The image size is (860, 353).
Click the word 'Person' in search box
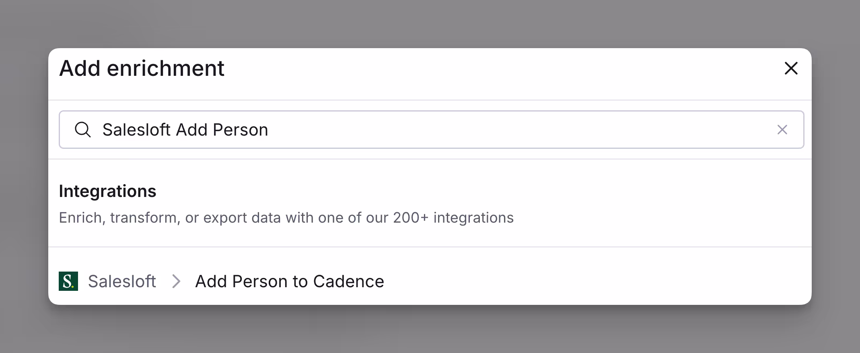(x=240, y=130)
